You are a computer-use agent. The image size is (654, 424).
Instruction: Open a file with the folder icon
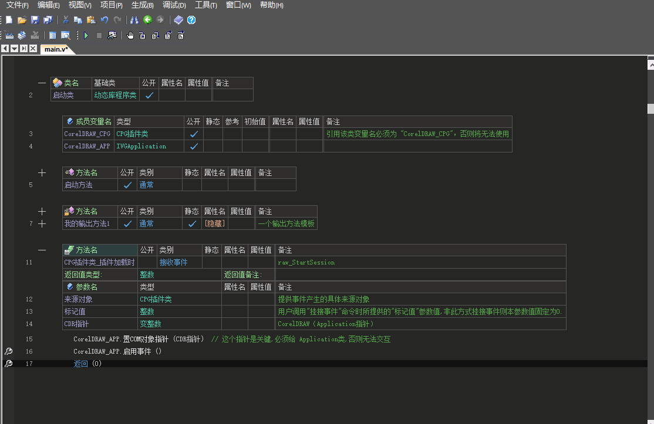click(22, 20)
